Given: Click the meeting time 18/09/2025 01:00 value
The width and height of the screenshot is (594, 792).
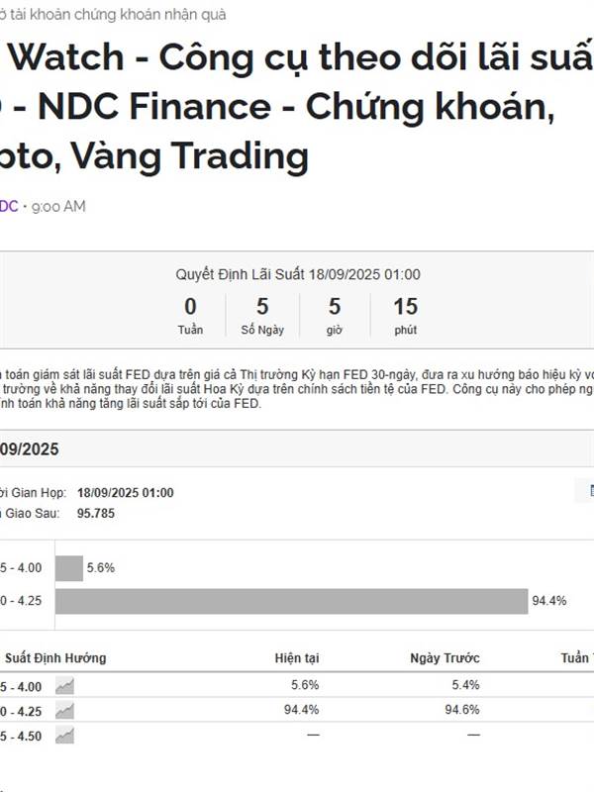Looking at the screenshot, I should pyautogui.click(x=126, y=492).
